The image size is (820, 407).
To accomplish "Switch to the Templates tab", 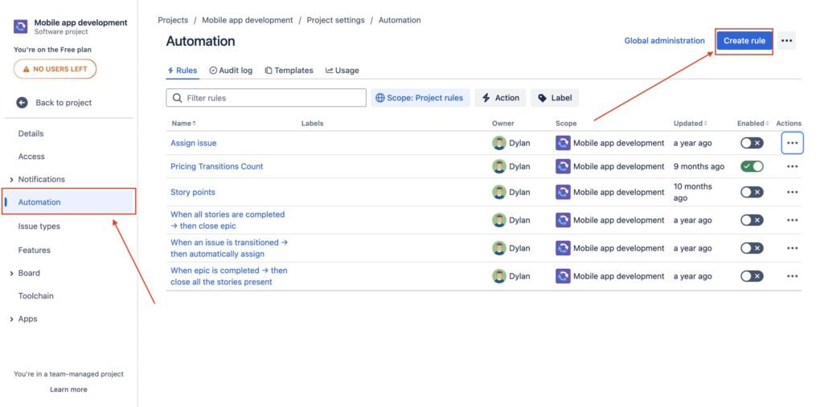I will [x=289, y=71].
